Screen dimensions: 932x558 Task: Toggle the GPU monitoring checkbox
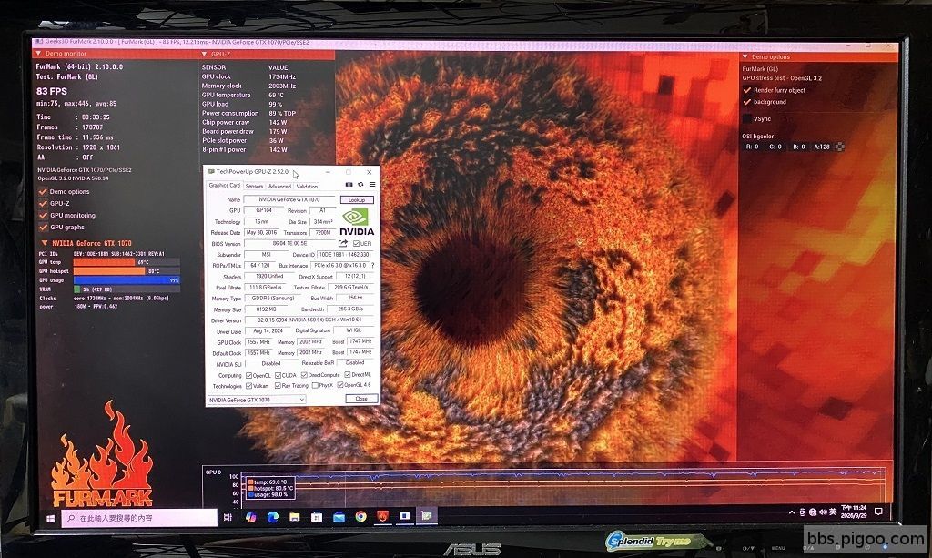43,215
